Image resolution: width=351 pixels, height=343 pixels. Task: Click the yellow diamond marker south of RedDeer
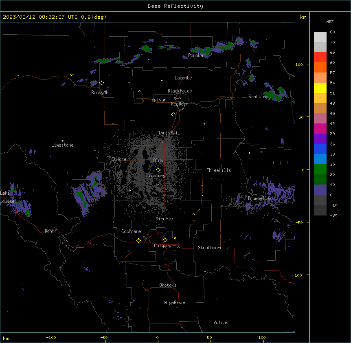click(x=173, y=114)
